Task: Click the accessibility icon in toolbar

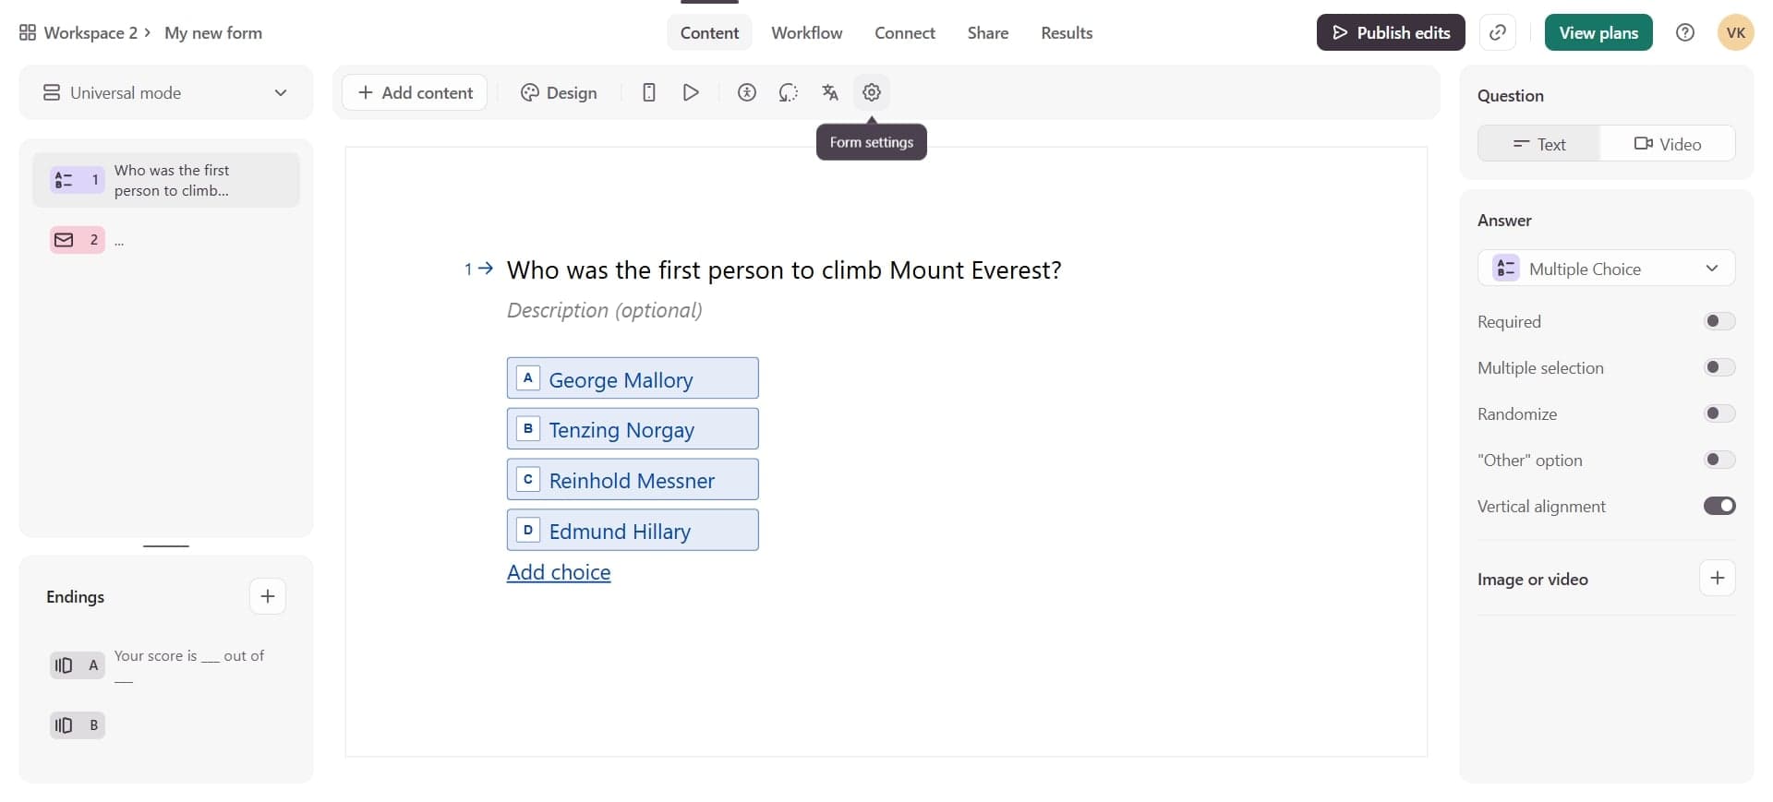Action: click(x=746, y=92)
